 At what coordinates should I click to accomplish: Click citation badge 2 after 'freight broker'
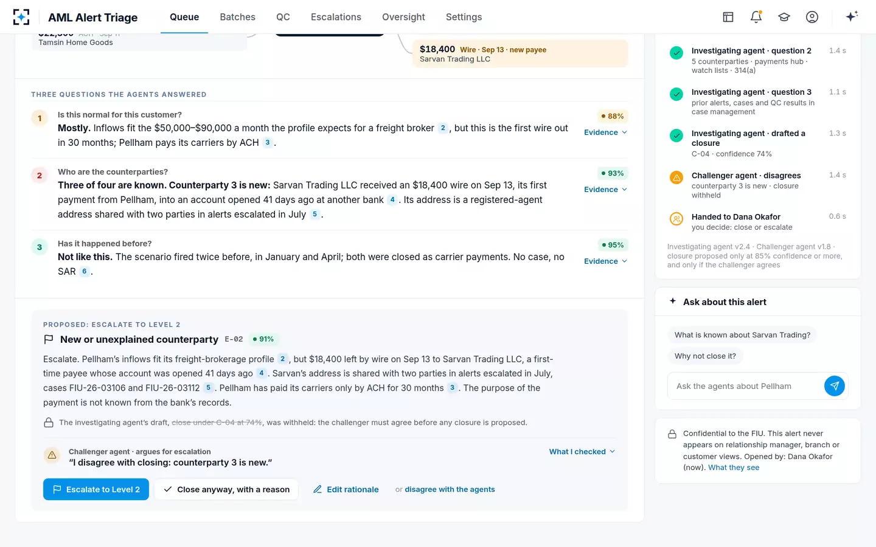click(443, 128)
